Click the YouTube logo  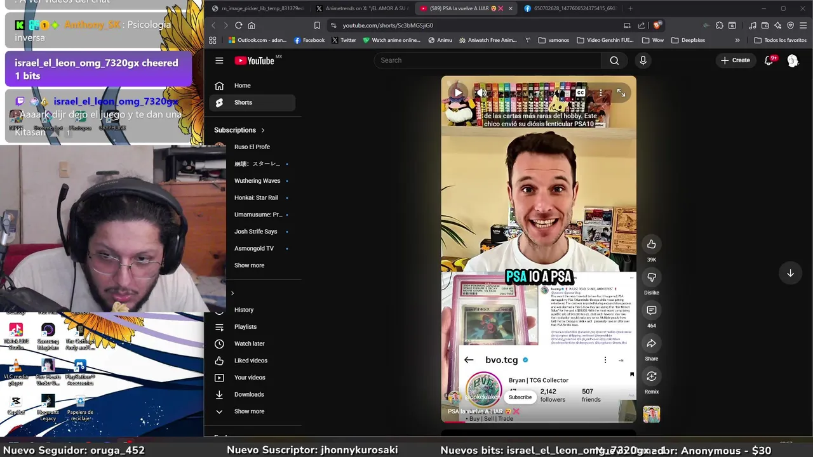255,60
